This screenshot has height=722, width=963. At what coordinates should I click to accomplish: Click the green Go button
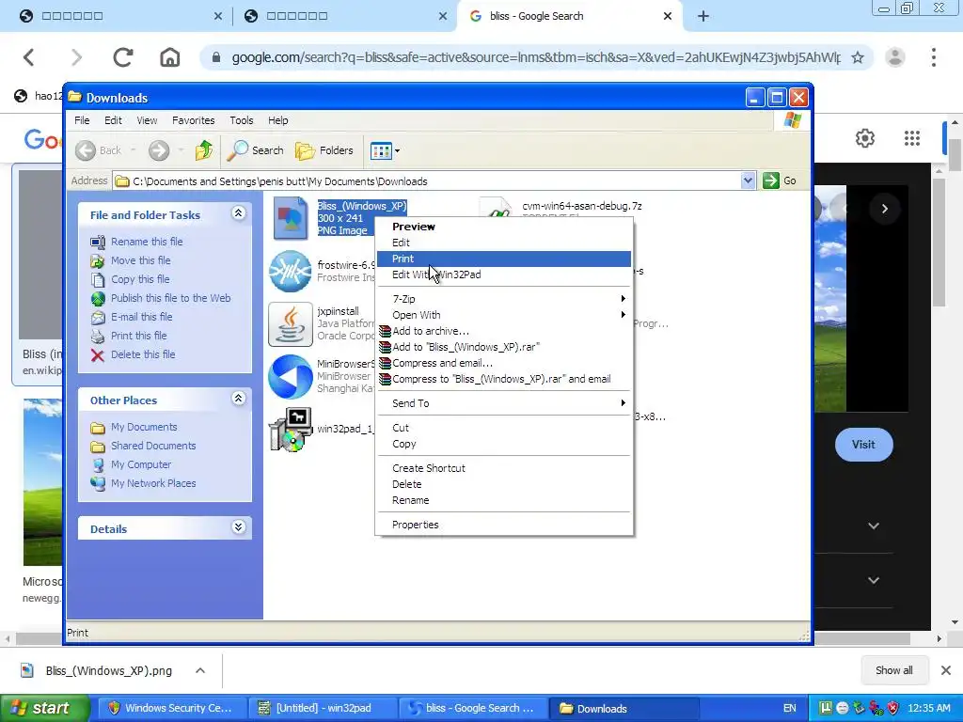tap(780, 180)
